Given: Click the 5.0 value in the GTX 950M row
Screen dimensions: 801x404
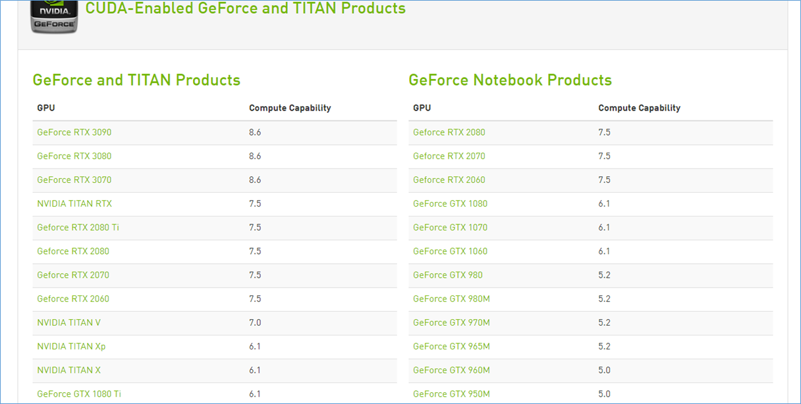Looking at the screenshot, I should click(604, 393).
